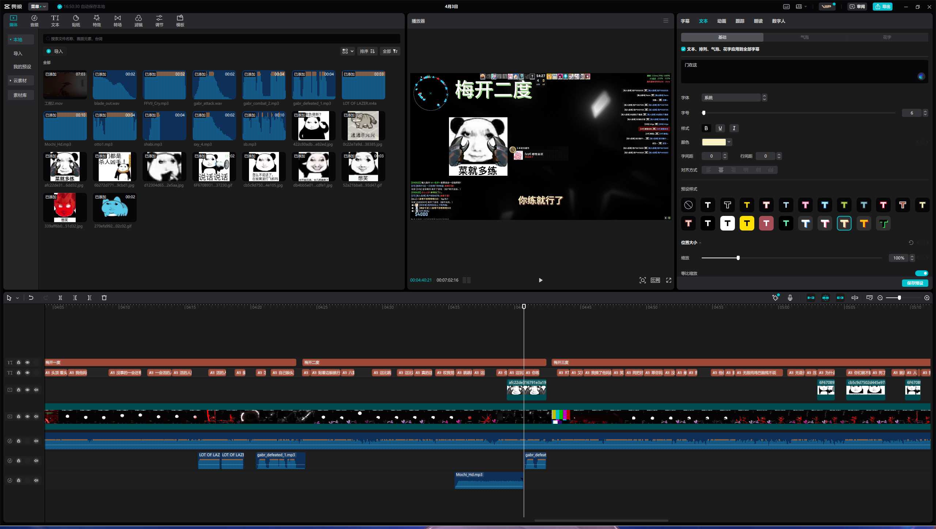Open the 字体 font dropdown
This screenshot has height=529, width=936.
(x=734, y=98)
